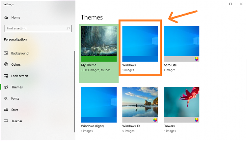Click the main page vertical scrollbar
The height and width of the screenshot is (141, 247).
246,80
